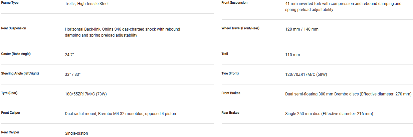The width and height of the screenshot is (413, 137).
Task: Click the Caster (Rake Angle) label
Action: [x=16, y=54]
